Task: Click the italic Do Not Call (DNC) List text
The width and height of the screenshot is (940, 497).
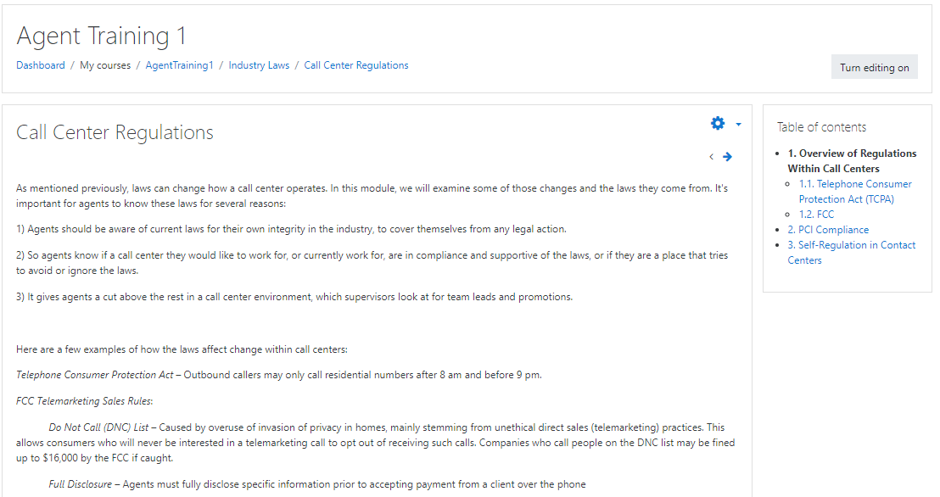Action: coord(98,427)
